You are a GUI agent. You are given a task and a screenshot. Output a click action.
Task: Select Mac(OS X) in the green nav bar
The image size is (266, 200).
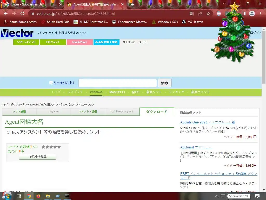[117, 92]
